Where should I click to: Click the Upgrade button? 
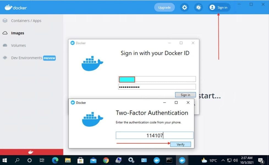coord(164,7)
